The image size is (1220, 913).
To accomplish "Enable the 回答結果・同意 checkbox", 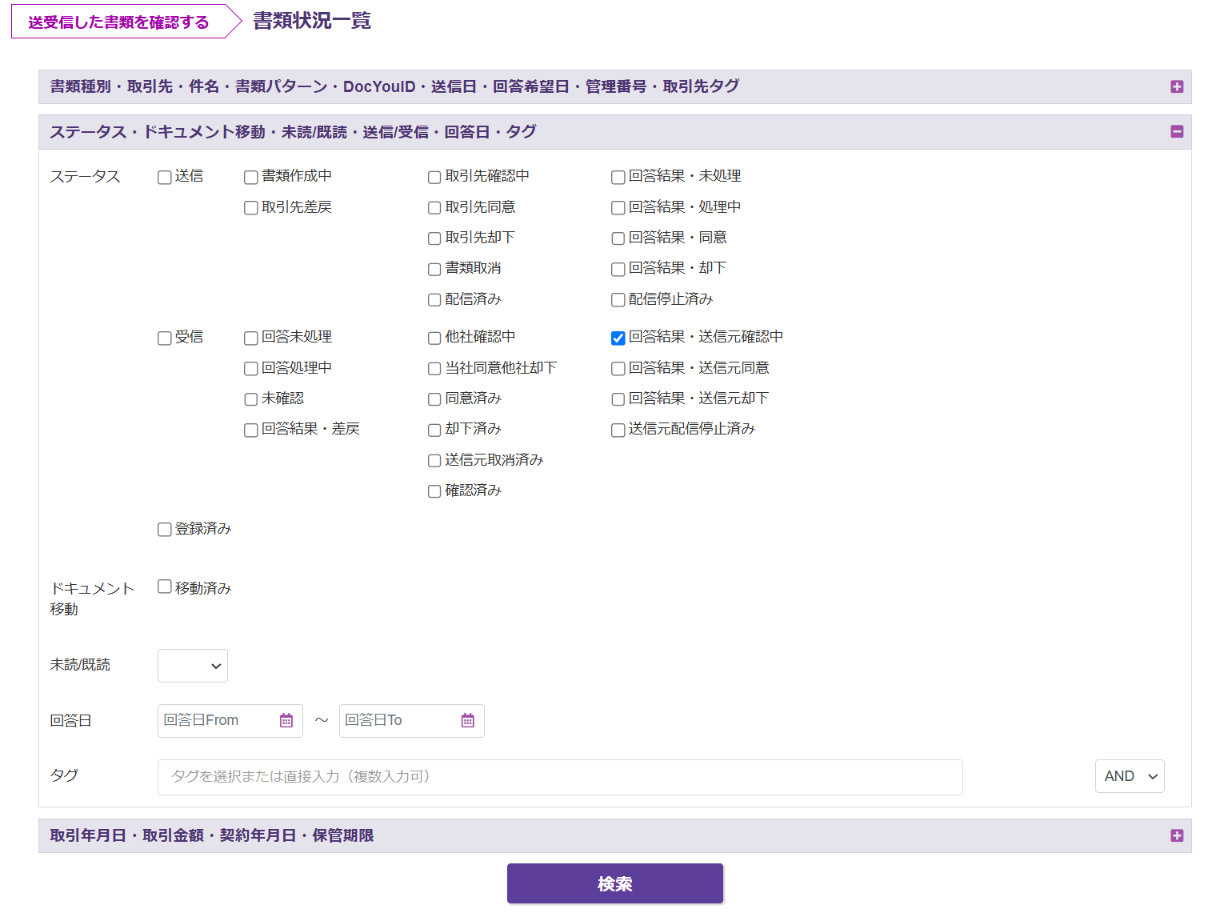I will (x=618, y=238).
